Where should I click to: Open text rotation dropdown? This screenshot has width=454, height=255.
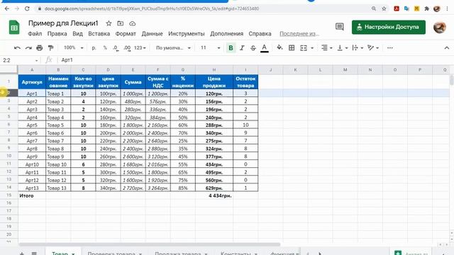(x=373, y=48)
